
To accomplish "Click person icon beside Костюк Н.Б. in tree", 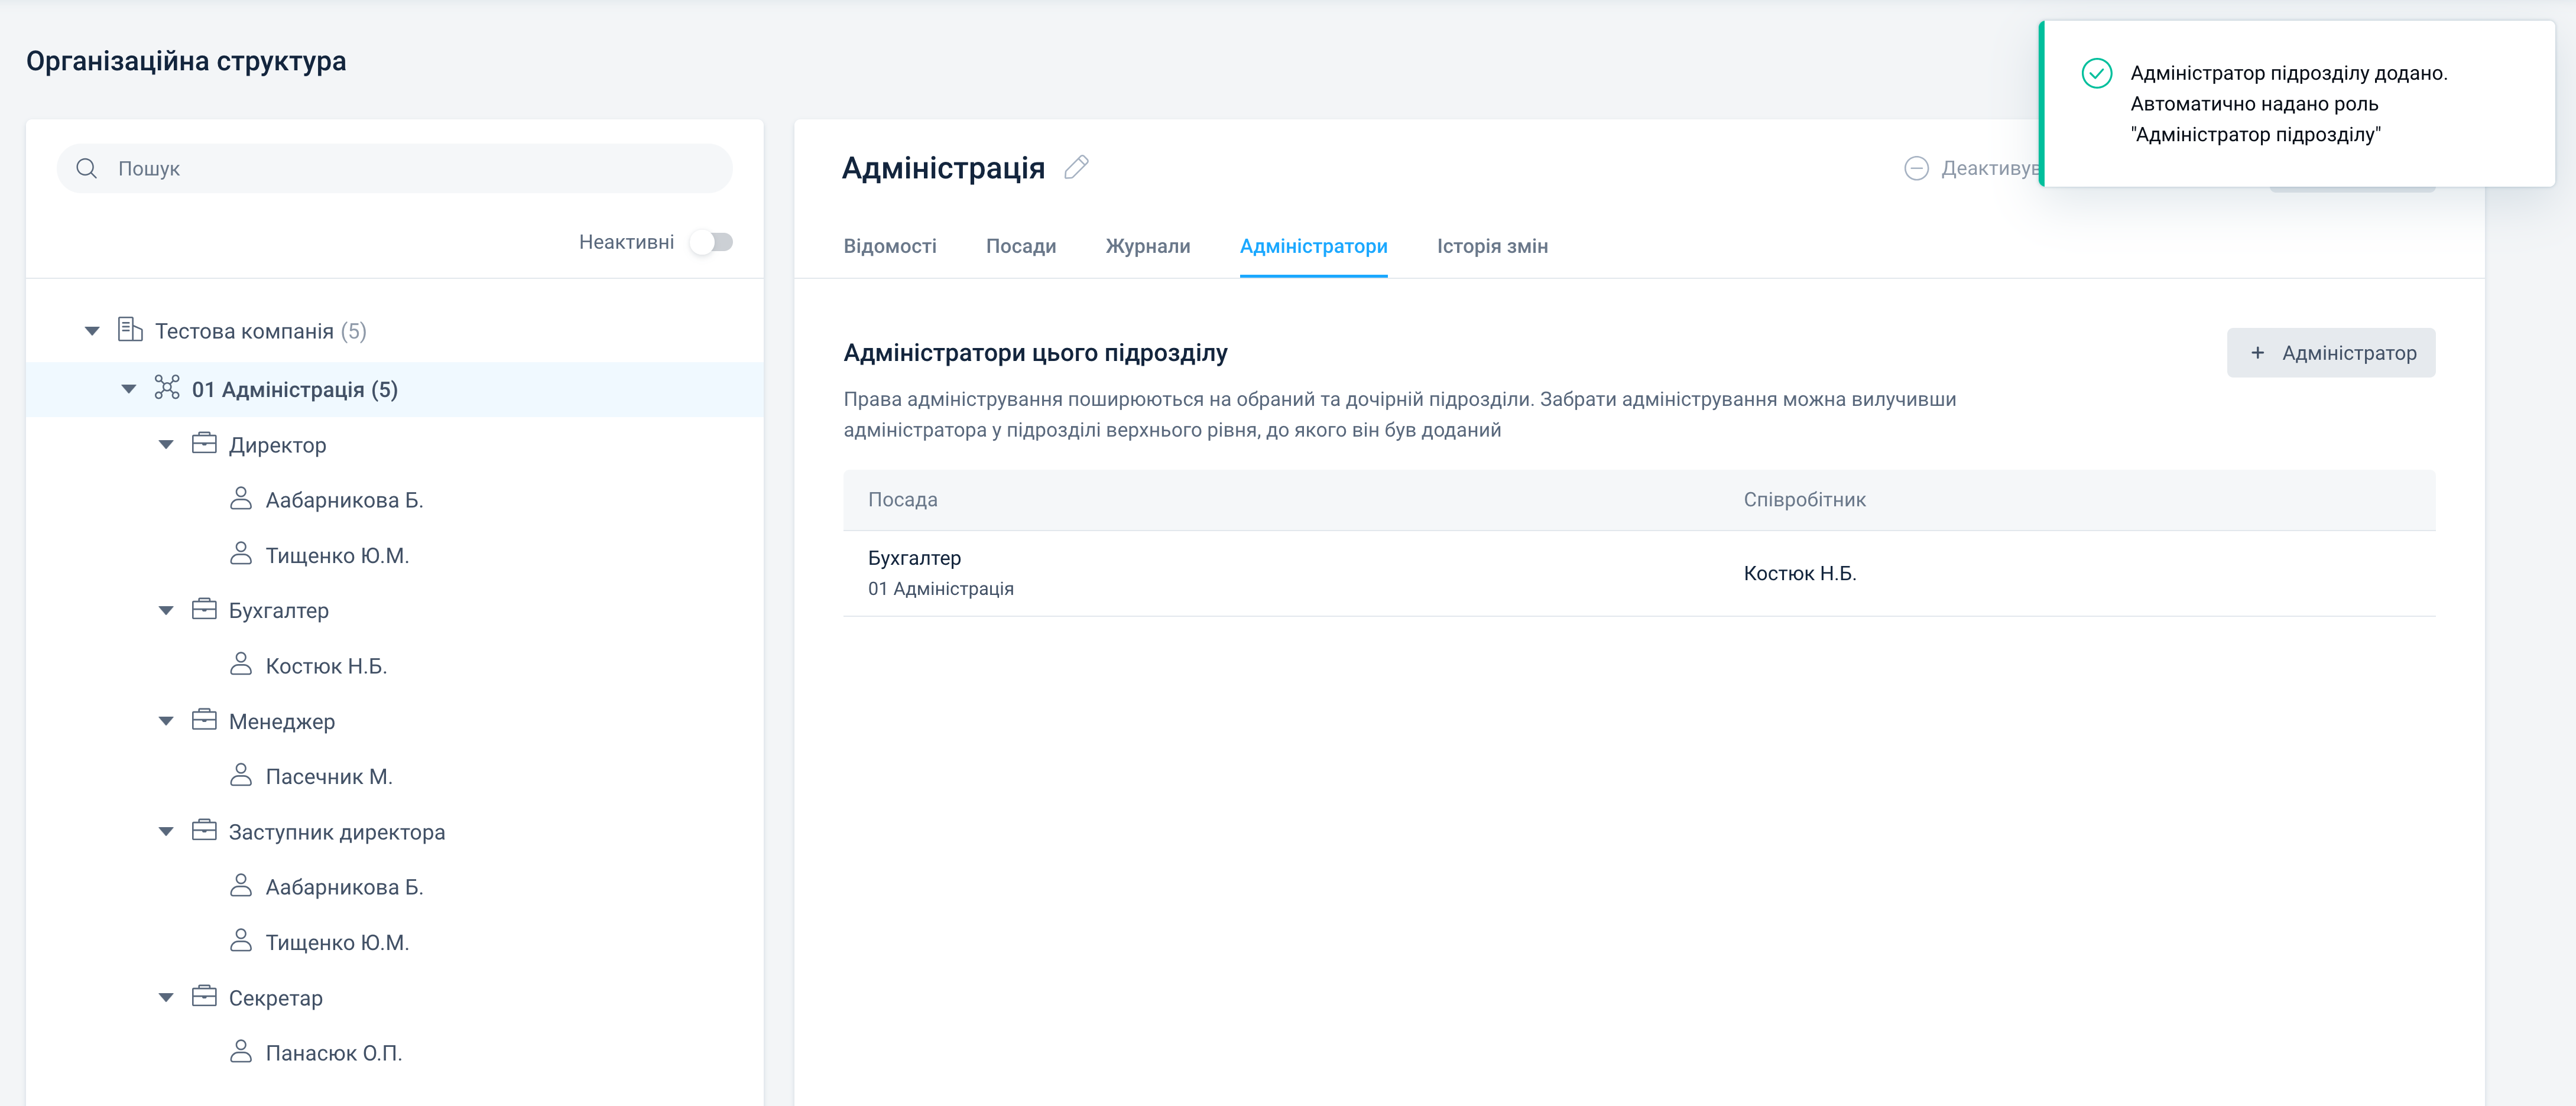I will point(241,665).
